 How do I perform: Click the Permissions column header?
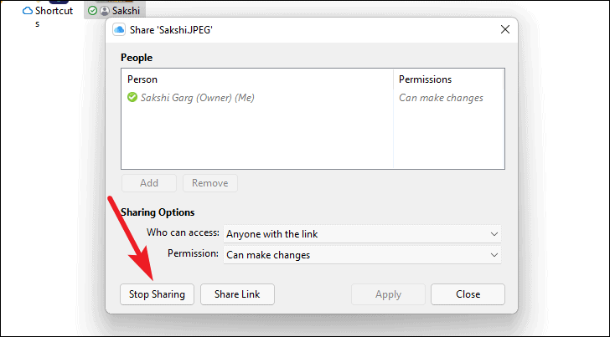(425, 79)
